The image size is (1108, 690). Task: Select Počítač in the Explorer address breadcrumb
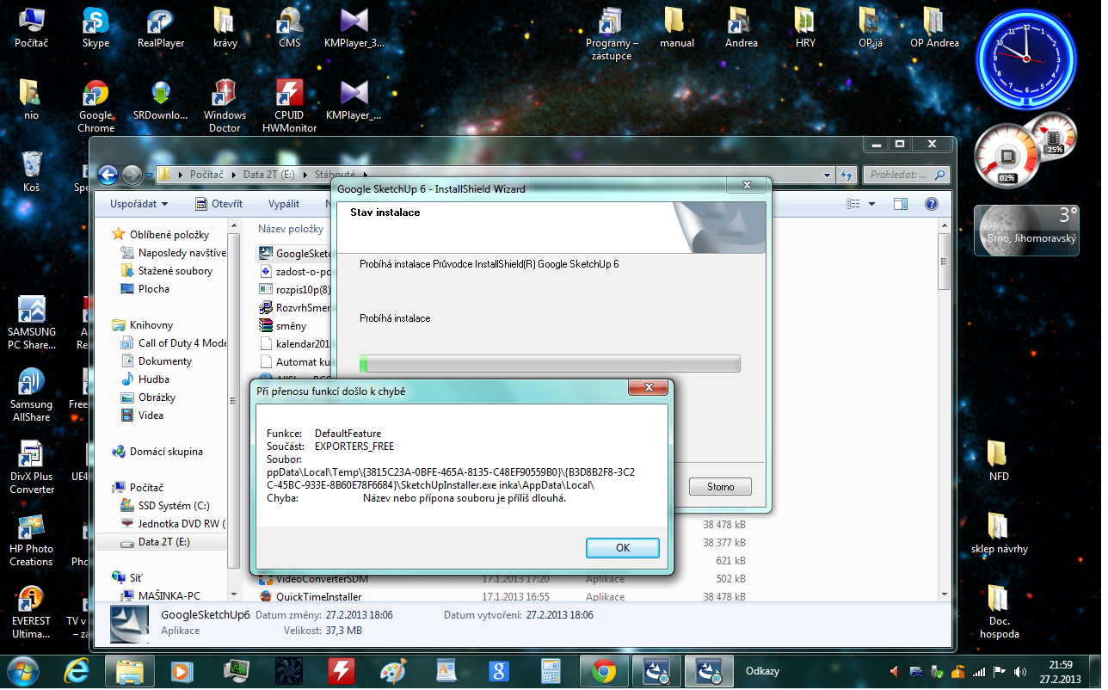(206, 175)
